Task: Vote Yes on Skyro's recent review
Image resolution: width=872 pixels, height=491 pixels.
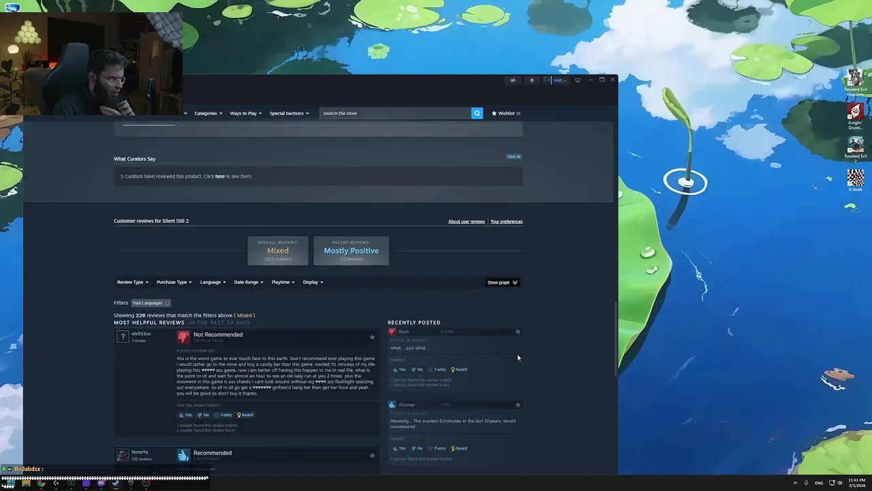Action: (399, 370)
